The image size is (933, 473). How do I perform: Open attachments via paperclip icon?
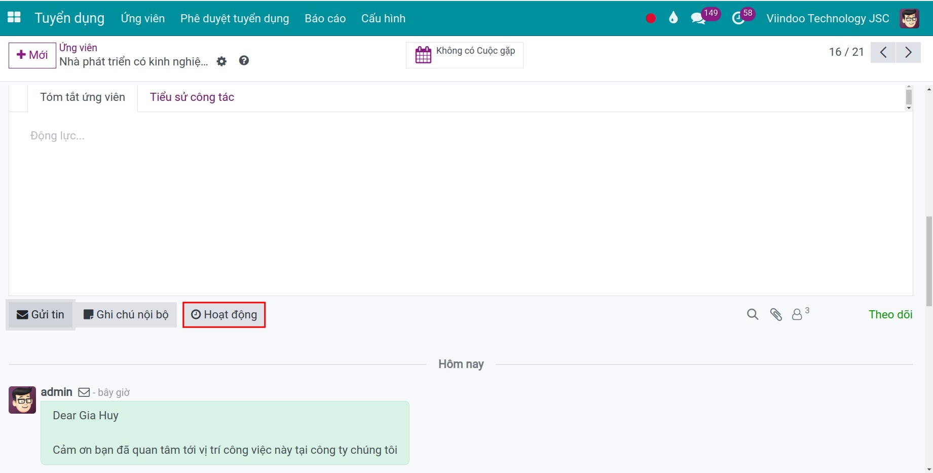pyautogui.click(x=776, y=314)
